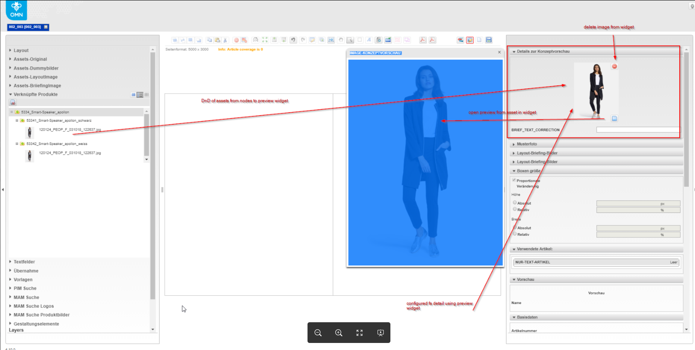Toggle Proportionale Veränderung checkbox
This screenshot has width=695, height=350.
514,180
